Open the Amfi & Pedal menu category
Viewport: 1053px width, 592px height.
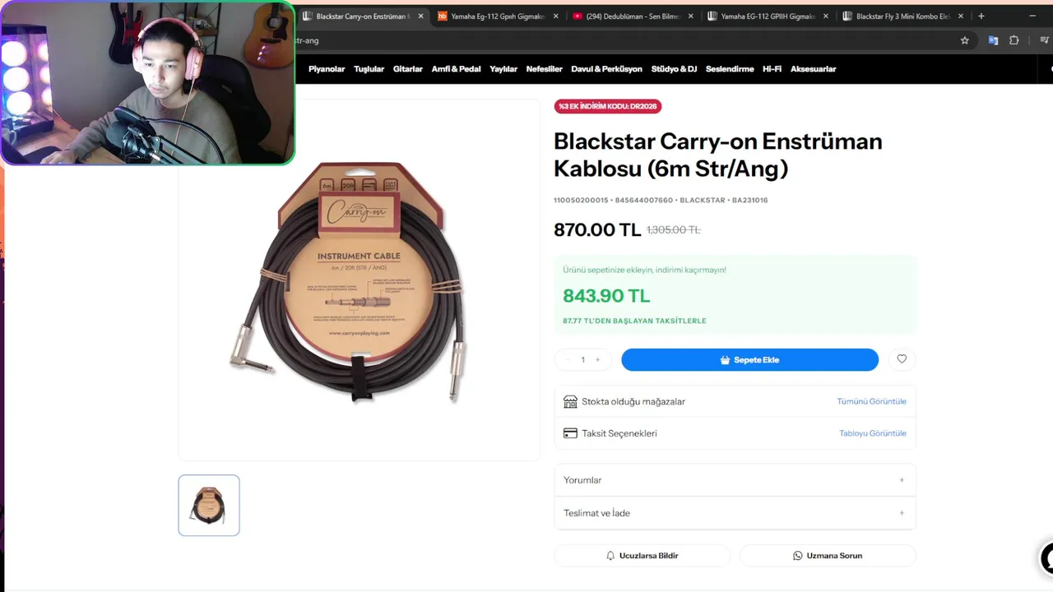[456, 69]
